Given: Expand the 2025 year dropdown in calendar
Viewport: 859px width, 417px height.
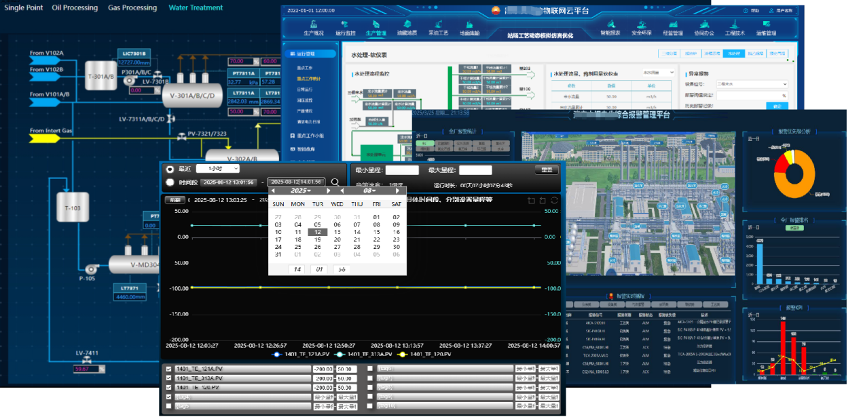Looking at the screenshot, I should (x=300, y=191).
